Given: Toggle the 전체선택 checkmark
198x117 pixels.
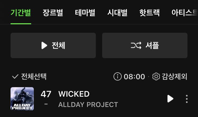Looking at the screenshot, I should [x=15, y=77].
